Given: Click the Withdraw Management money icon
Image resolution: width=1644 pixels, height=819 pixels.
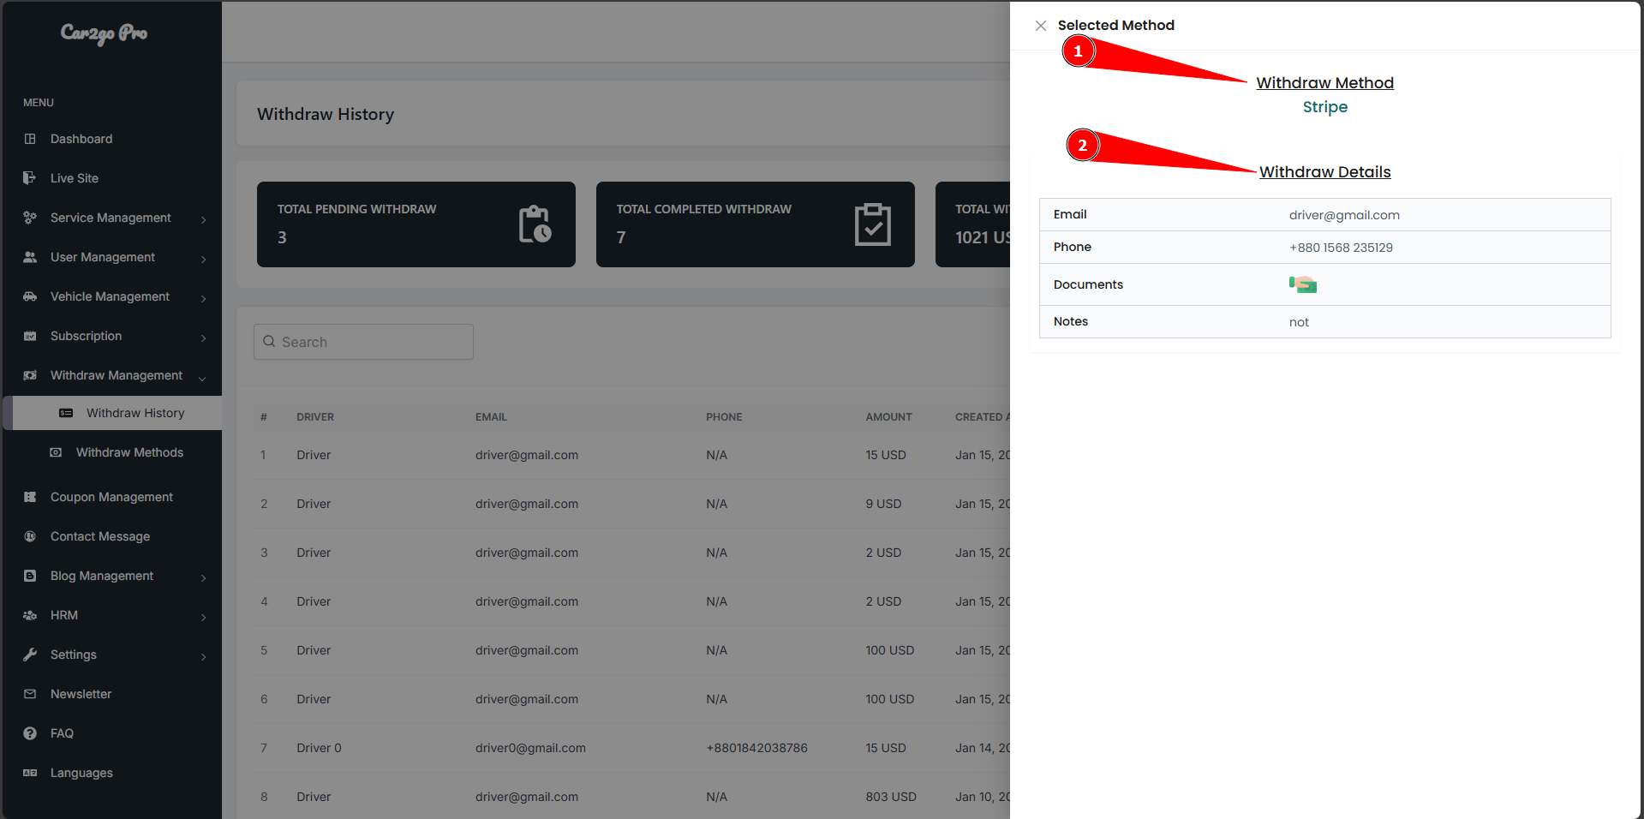Looking at the screenshot, I should (x=30, y=375).
